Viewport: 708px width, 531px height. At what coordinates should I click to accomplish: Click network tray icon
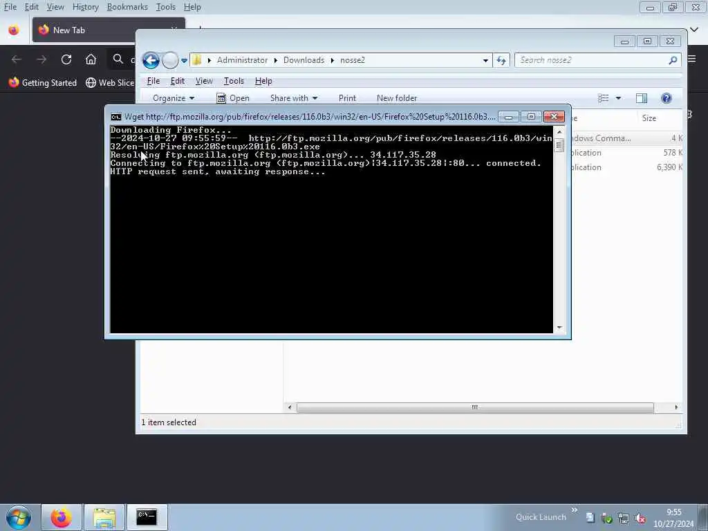[x=624, y=519]
